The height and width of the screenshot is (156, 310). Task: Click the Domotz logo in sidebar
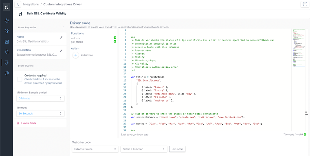pos(6,7)
